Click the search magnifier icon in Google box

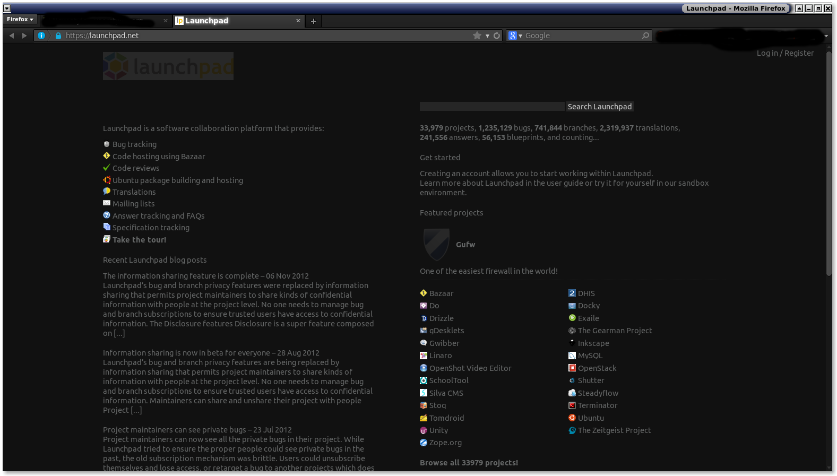pyautogui.click(x=645, y=36)
